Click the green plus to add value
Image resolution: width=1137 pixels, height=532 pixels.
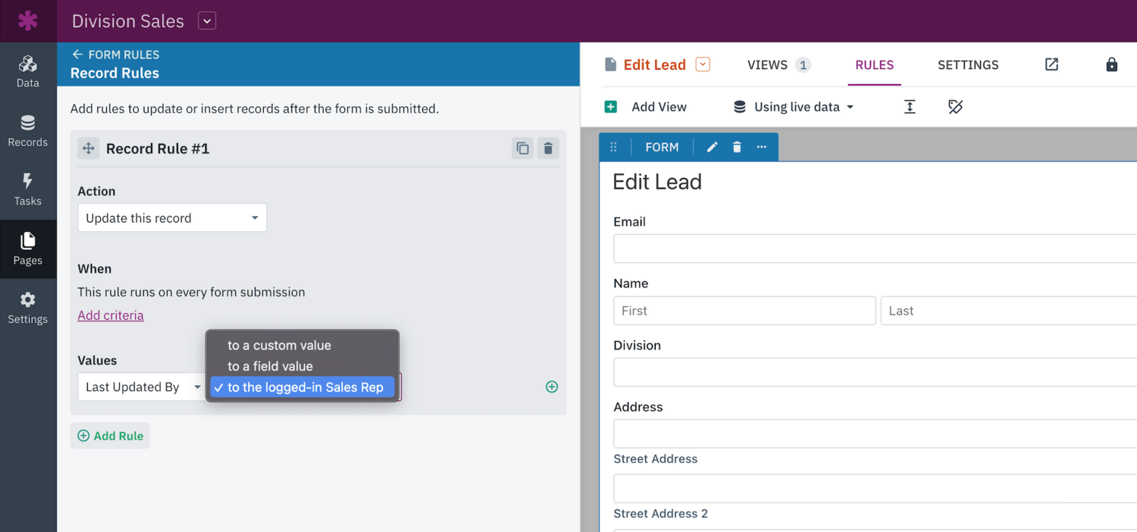point(552,387)
